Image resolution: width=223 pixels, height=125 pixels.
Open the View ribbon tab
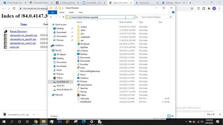pyautogui.click(x=80, y=12)
